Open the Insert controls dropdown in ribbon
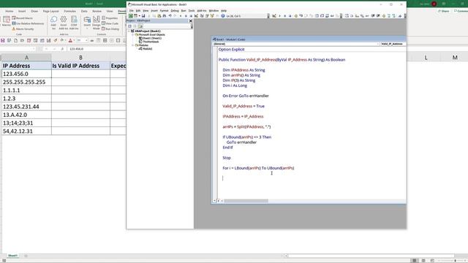This screenshot has height=263, width=468. coord(87,23)
